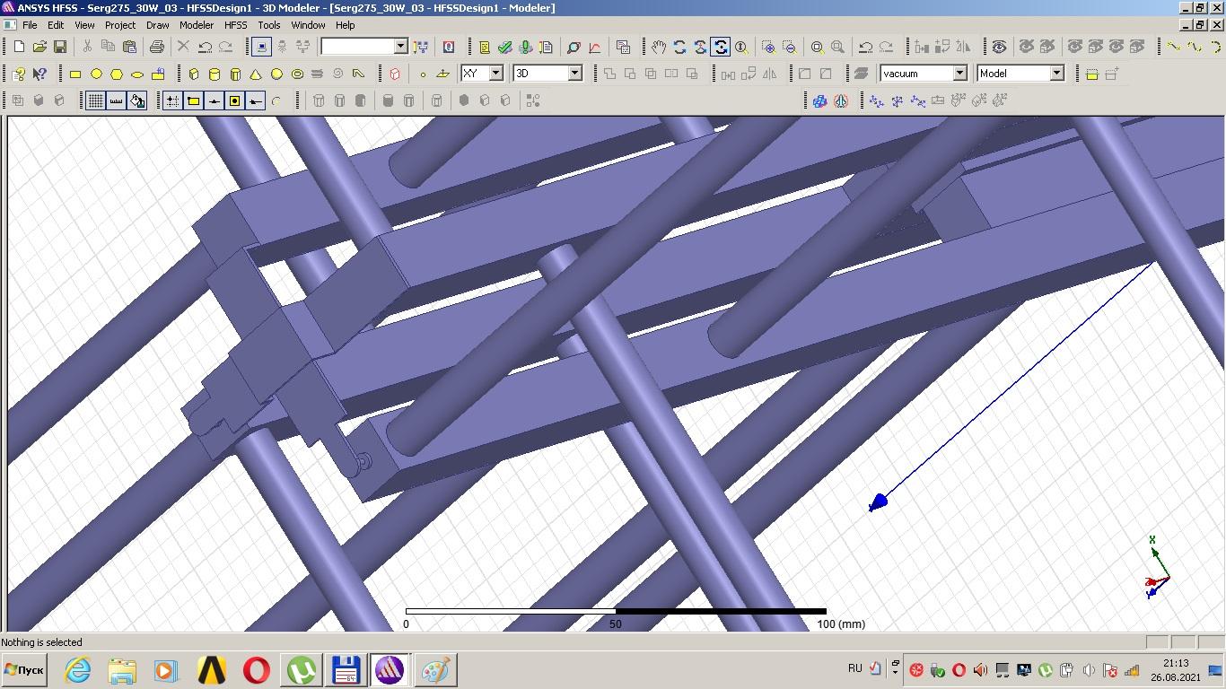Select the Draw box tool
The image size is (1226, 689).
point(194,74)
